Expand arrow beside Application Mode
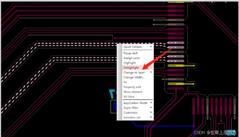The width and height of the screenshot is (239, 137). pyautogui.click(x=151, y=102)
